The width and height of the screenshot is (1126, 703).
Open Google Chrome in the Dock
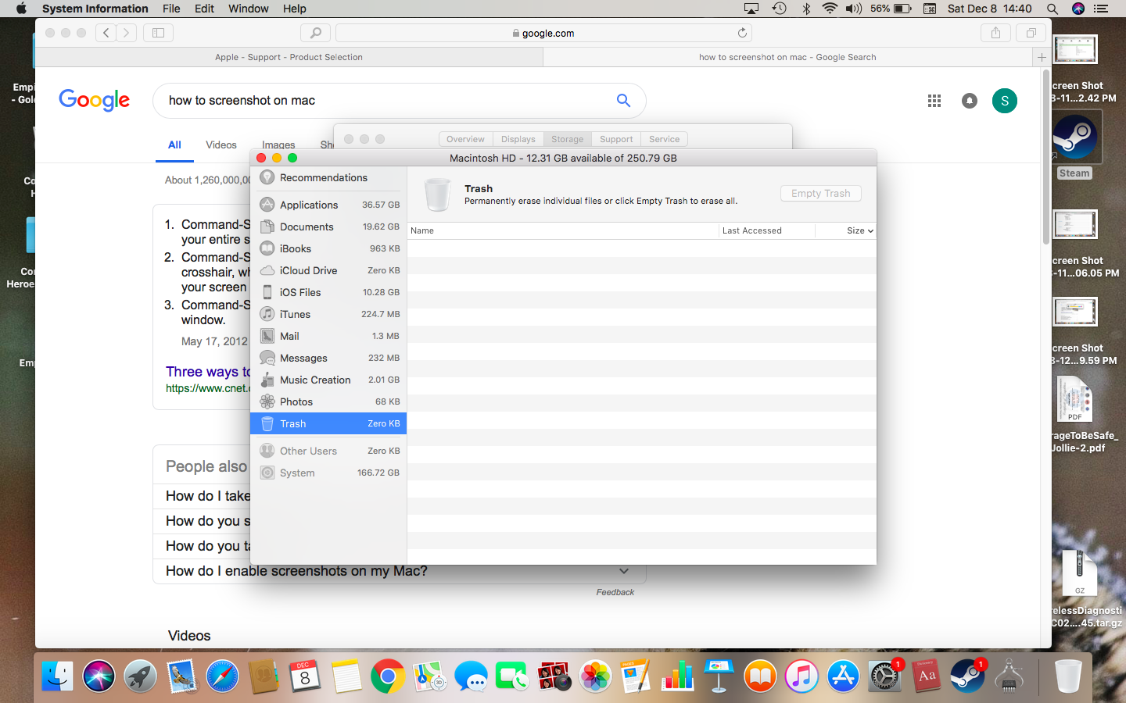point(388,676)
